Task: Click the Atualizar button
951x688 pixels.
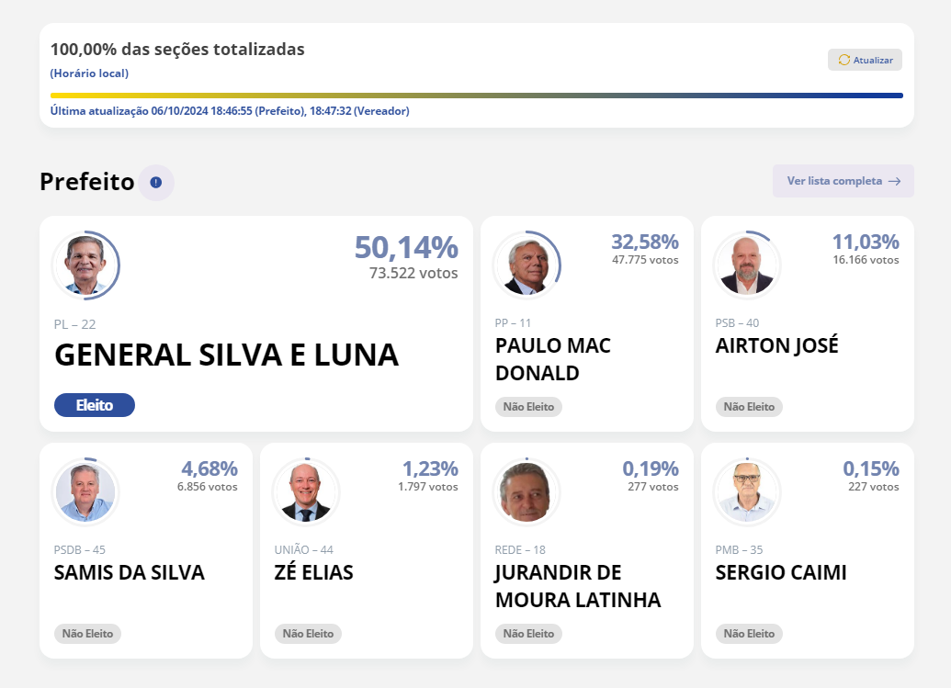Action: pos(865,60)
